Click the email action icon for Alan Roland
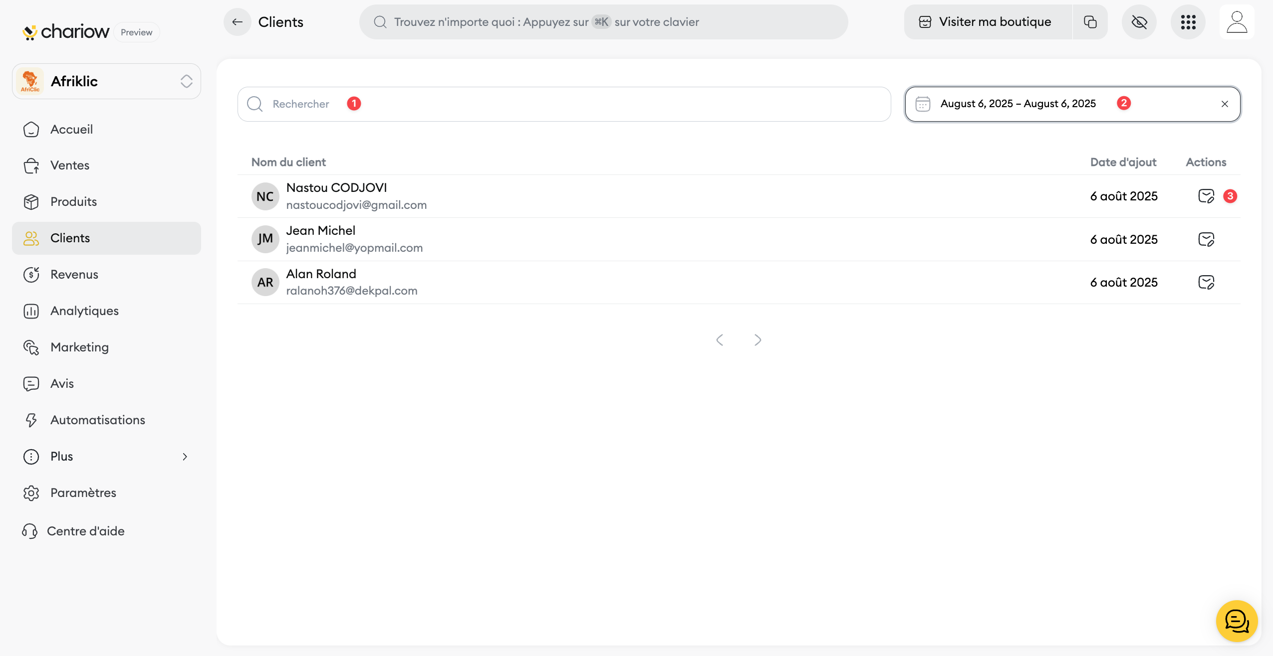1273x656 pixels. coord(1206,282)
